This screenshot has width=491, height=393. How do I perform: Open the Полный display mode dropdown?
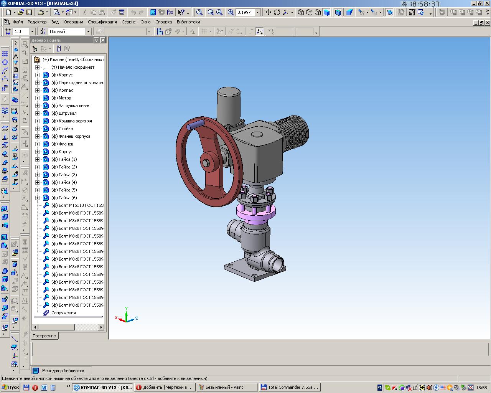click(88, 31)
